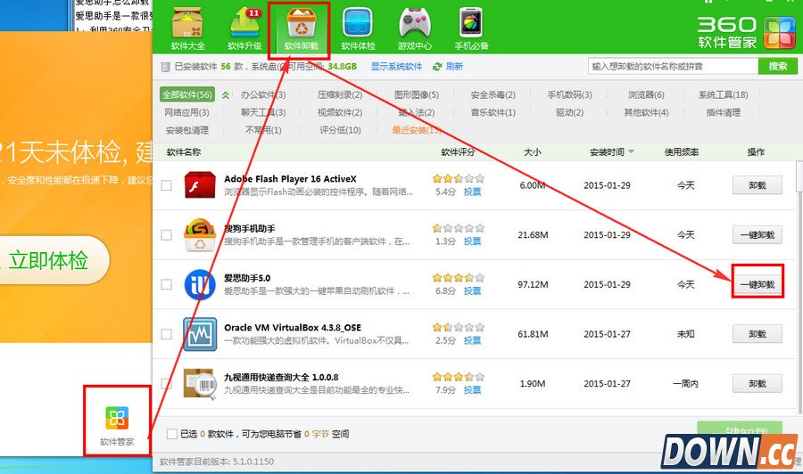Select 图形图像(5) category
Screen dimensions: 803x474
click(417, 94)
